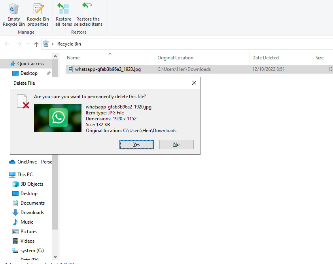Image resolution: width=333 pixels, height=264 pixels.
Task: Click the Music note icon
Action: (x=15, y=222)
